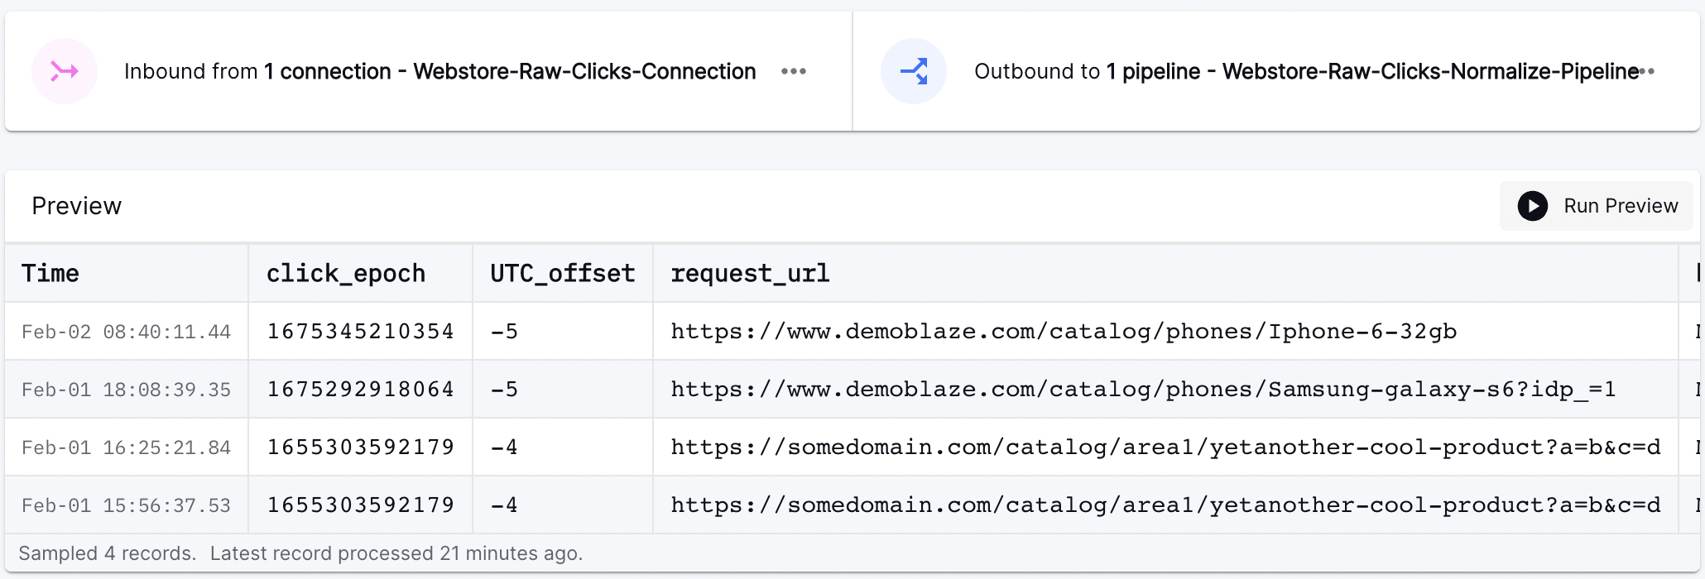Click the blue outbound pipeline icon
This screenshot has width=1705, height=579.
point(913,71)
